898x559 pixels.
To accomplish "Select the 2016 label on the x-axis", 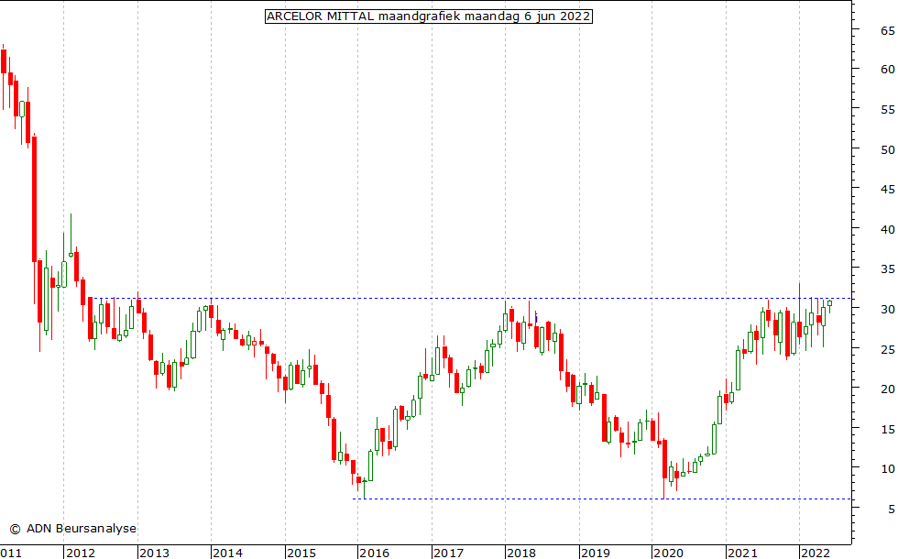I will [375, 554].
